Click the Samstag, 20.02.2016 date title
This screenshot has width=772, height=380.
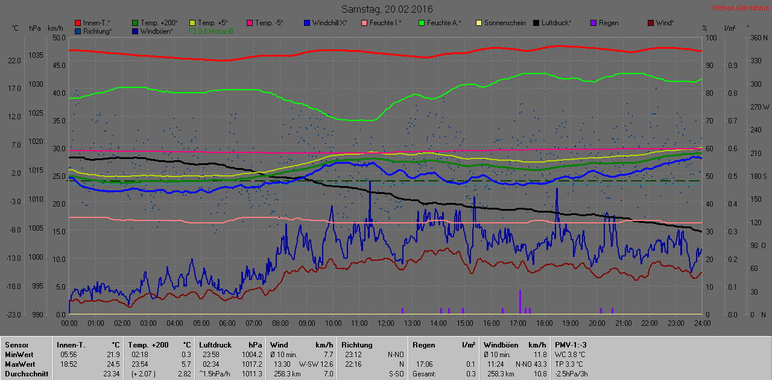click(387, 9)
